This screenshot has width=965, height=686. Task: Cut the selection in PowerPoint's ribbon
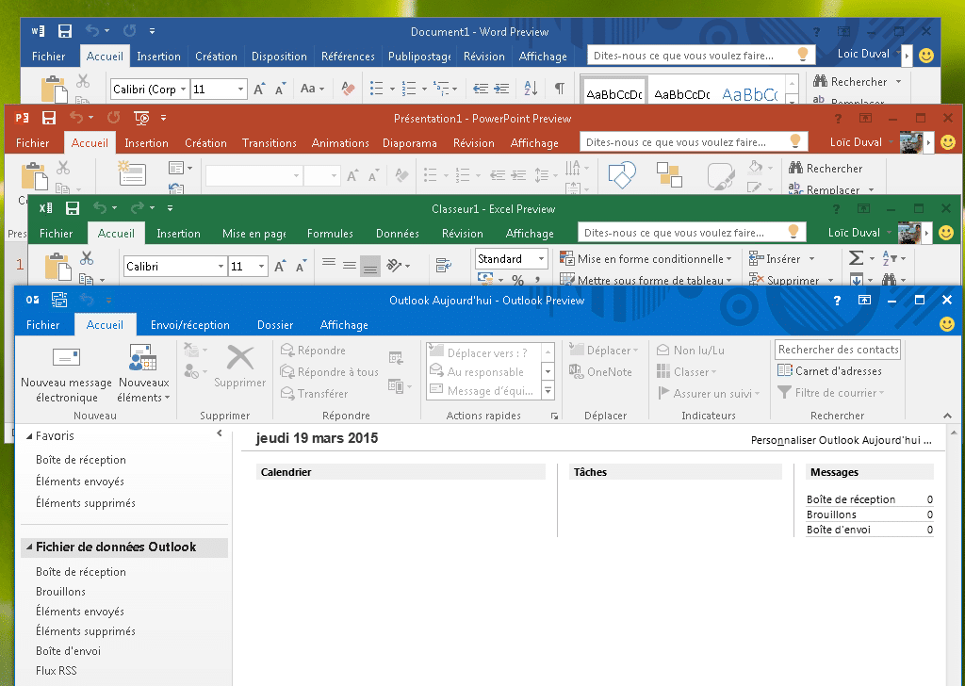63,168
